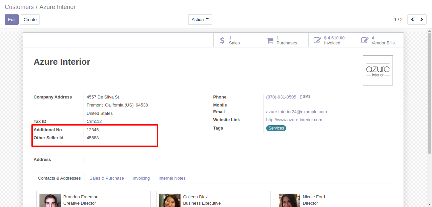432x207 pixels.
Task: Click the dollar sign Sales icon
Action: click(x=222, y=40)
